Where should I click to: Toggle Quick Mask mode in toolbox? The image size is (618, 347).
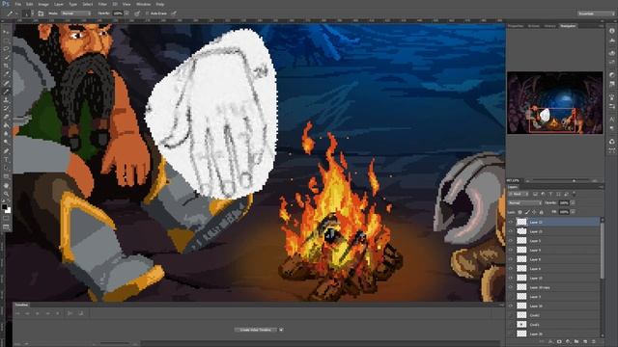(6, 219)
